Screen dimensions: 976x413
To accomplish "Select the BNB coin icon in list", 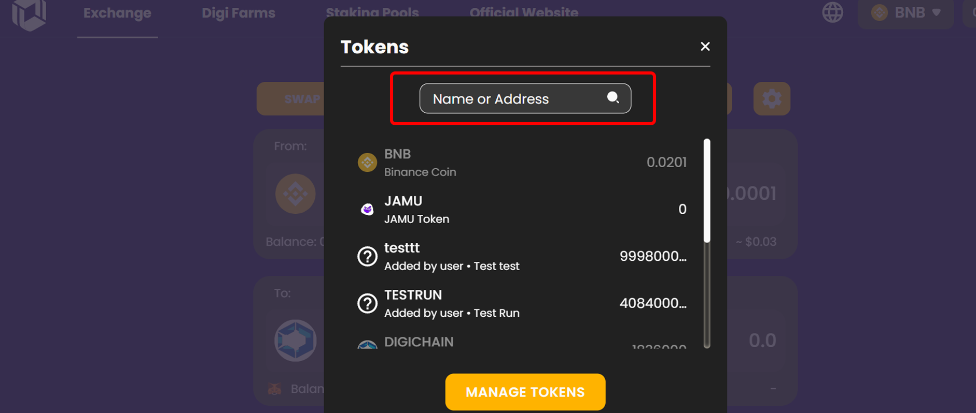I will click(x=367, y=163).
